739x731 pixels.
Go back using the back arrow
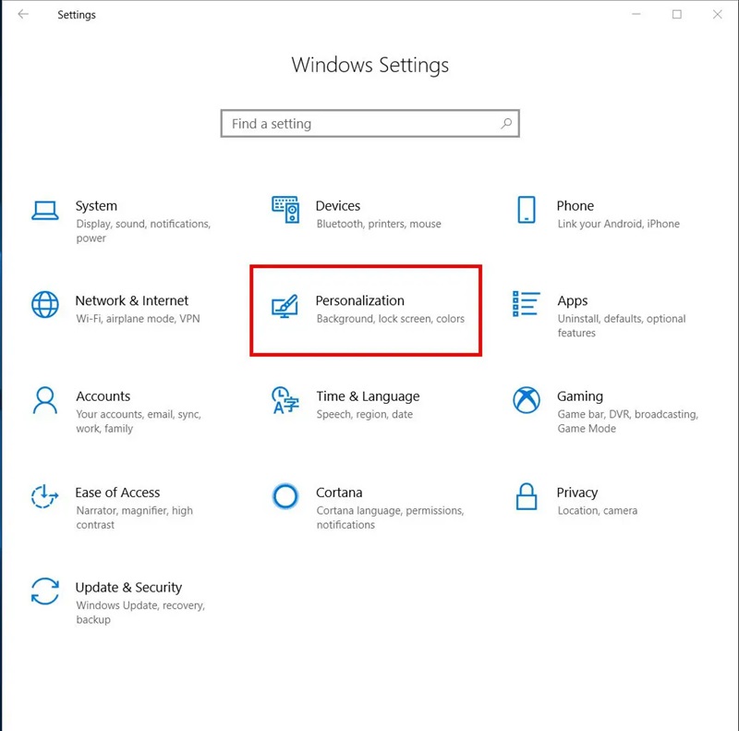[x=23, y=15]
